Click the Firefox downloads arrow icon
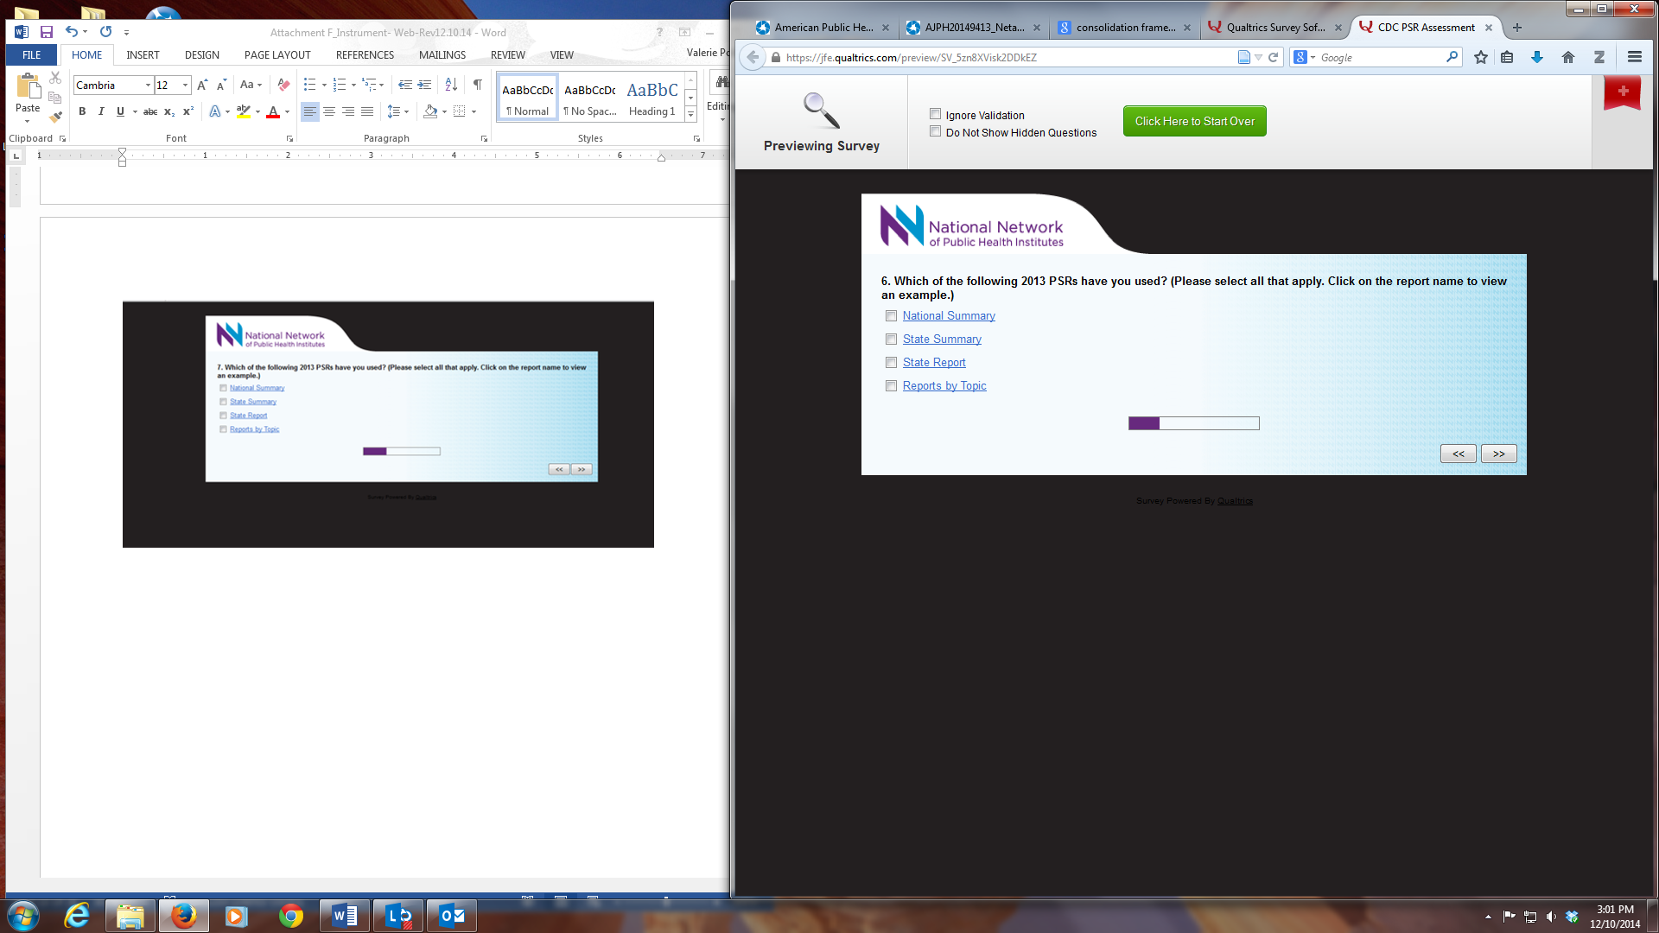Screen dimensions: 1659x933 1537,57
